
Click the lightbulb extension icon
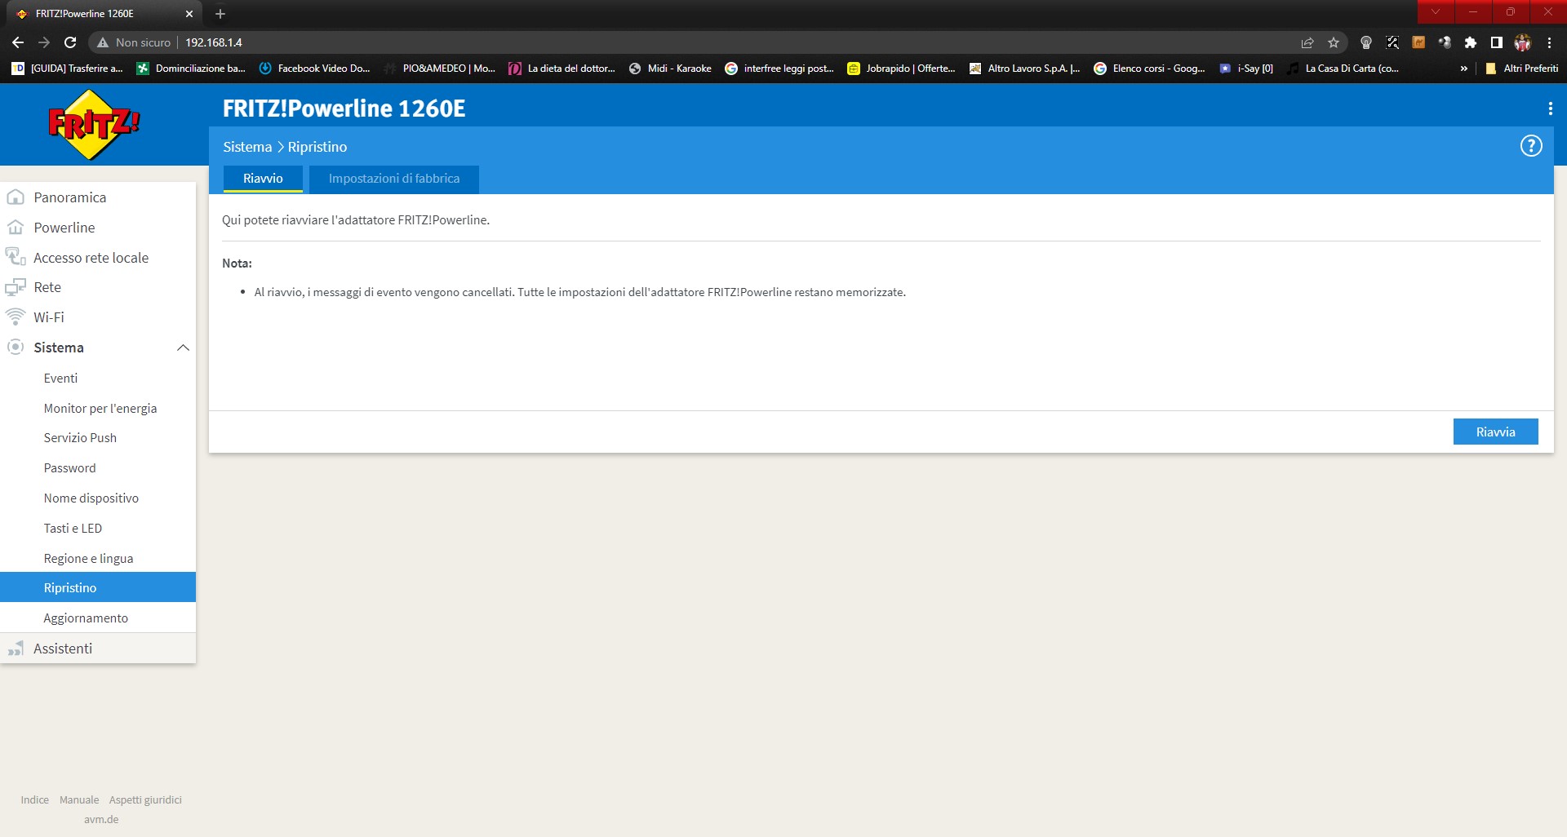pyautogui.click(x=1366, y=42)
